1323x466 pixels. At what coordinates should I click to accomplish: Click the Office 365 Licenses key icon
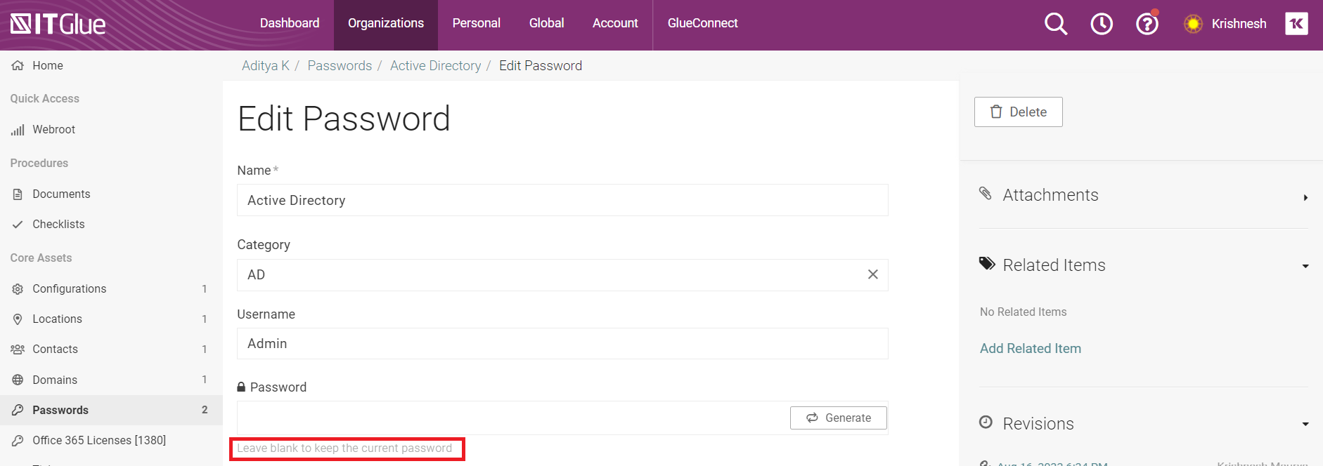pos(18,440)
